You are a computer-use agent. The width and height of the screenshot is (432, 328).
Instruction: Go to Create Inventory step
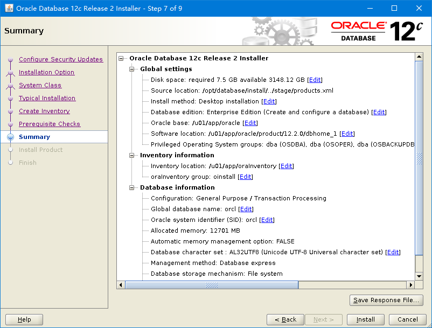44,111
